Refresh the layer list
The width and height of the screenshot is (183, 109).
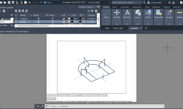[89, 11]
